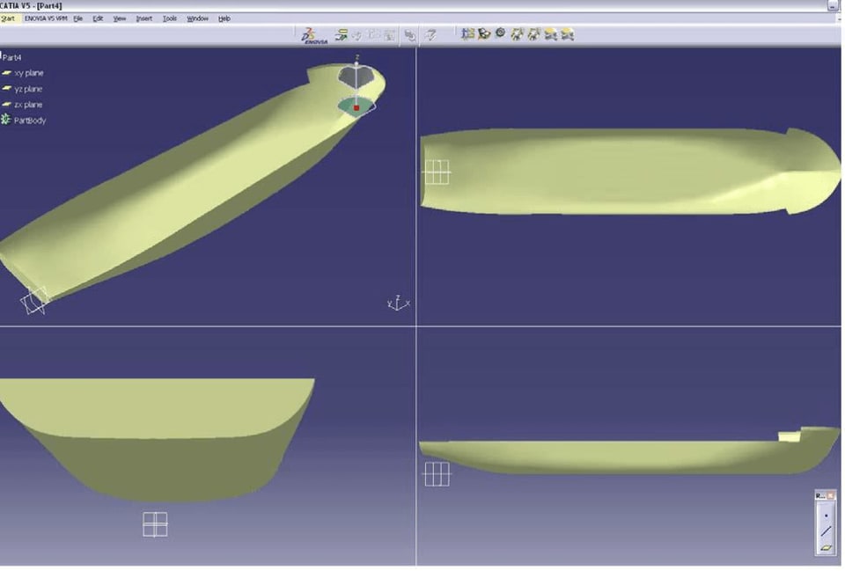Close the floating reference elements palette

click(831, 495)
